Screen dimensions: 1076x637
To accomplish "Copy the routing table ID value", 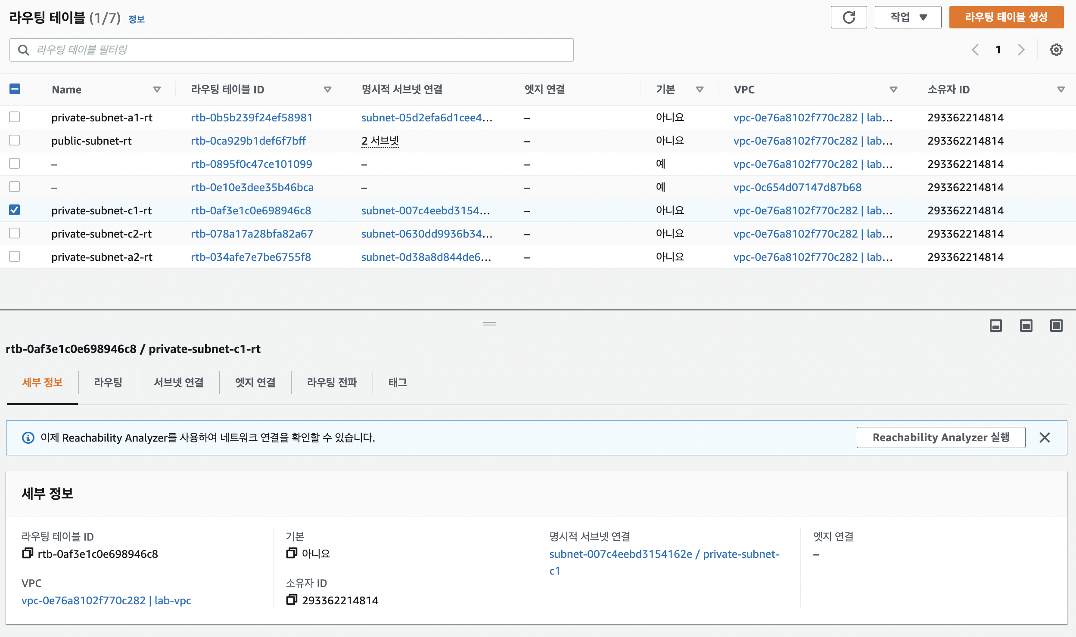I will click(x=28, y=553).
